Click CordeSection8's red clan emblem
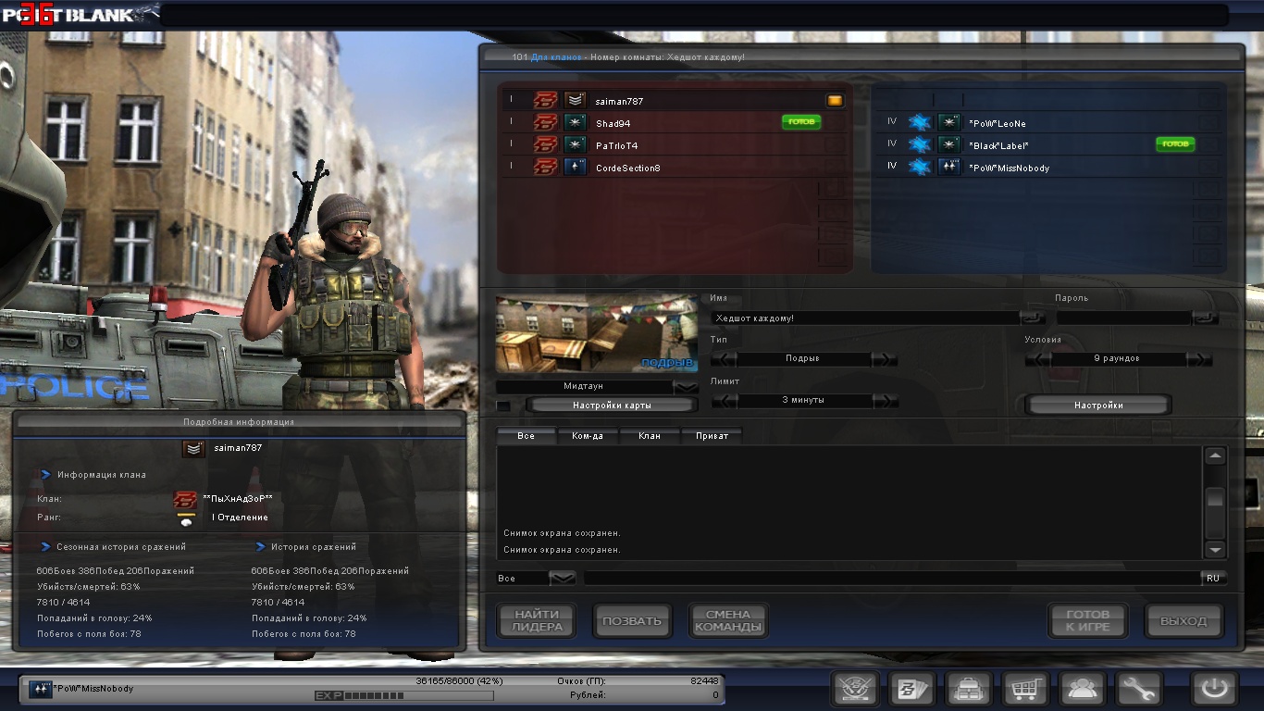Viewport: 1264px width, 711px height. click(546, 168)
